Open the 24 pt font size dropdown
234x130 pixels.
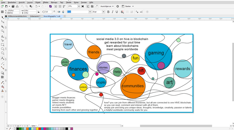tap(103, 12)
